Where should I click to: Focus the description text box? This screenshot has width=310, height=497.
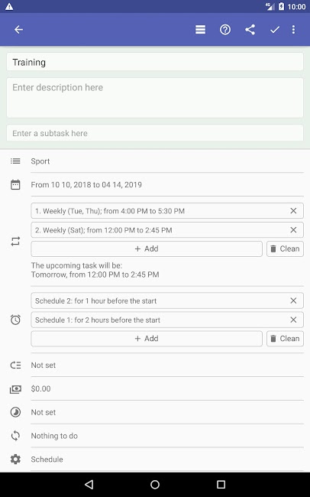155,98
